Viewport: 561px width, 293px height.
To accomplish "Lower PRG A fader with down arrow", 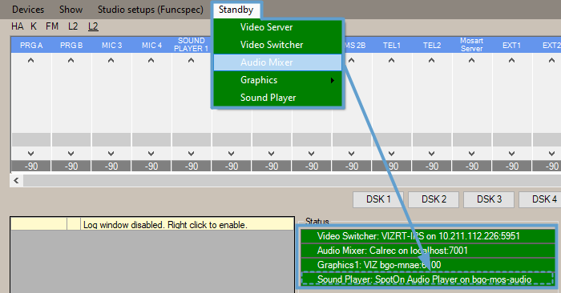I will point(31,154).
